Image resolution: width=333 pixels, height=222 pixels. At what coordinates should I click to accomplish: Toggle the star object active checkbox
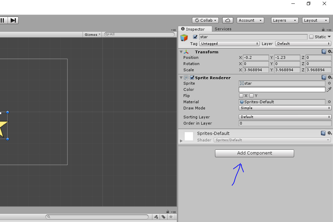point(195,37)
